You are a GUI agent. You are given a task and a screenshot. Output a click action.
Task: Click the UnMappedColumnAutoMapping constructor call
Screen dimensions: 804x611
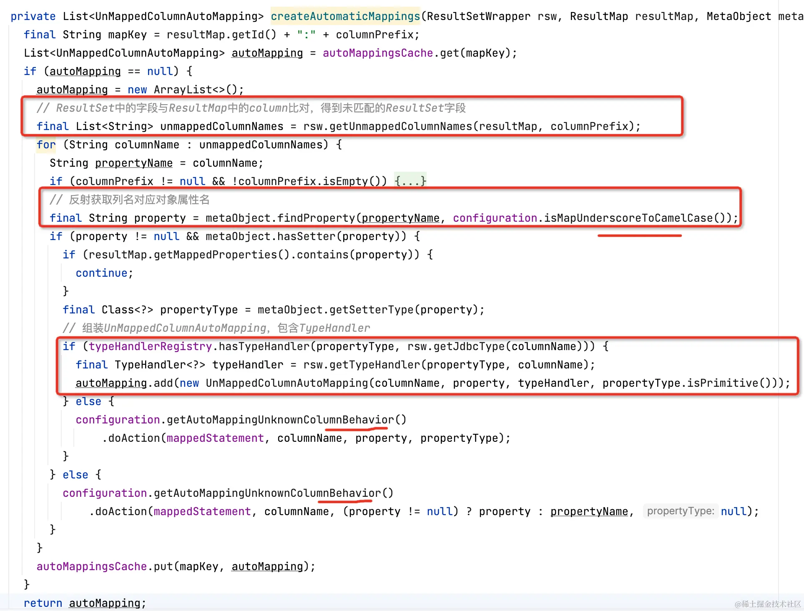286,383
